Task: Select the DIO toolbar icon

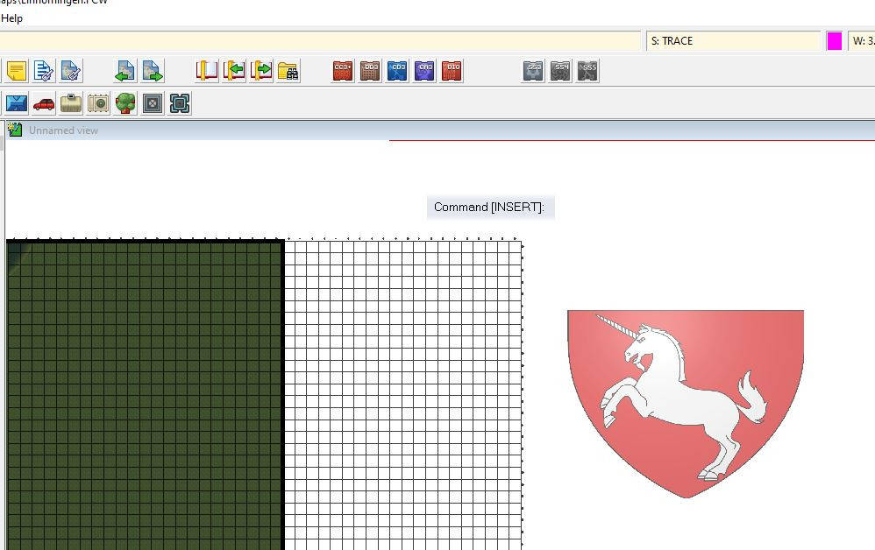Action: [452, 71]
